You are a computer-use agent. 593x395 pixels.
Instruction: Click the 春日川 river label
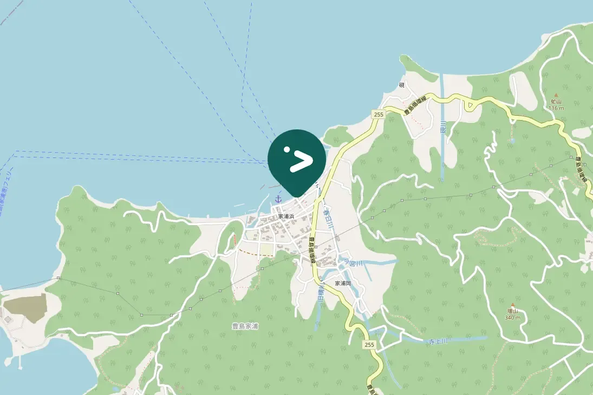(x=328, y=218)
